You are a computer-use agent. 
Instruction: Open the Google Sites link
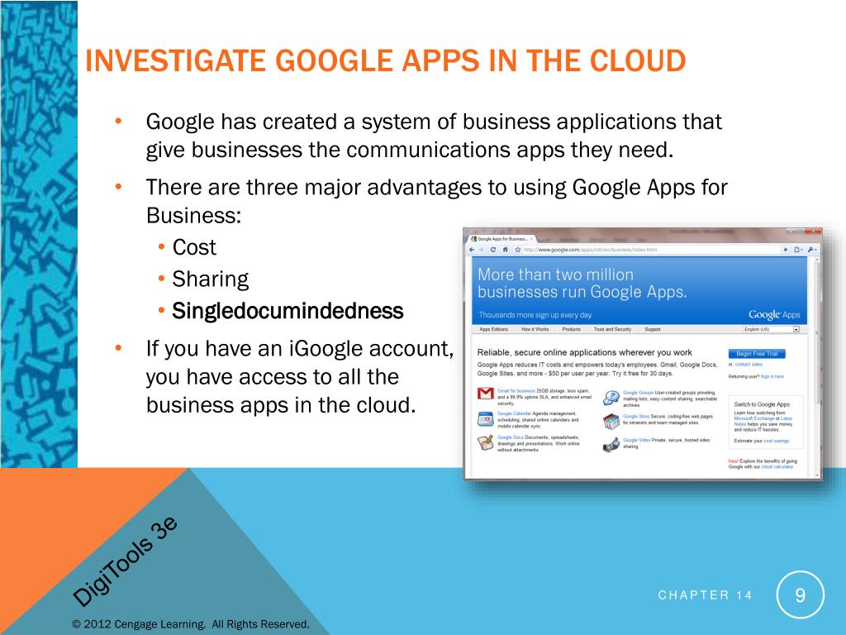point(636,417)
